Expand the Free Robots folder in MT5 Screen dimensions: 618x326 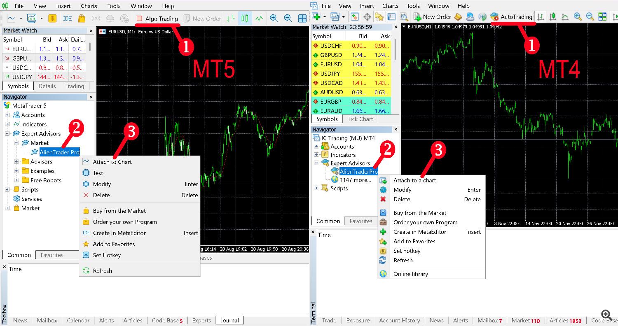pos(16,180)
